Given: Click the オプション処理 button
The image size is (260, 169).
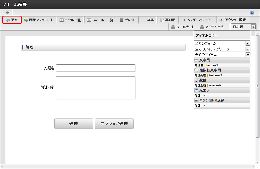Looking at the screenshot, I should (114, 124).
